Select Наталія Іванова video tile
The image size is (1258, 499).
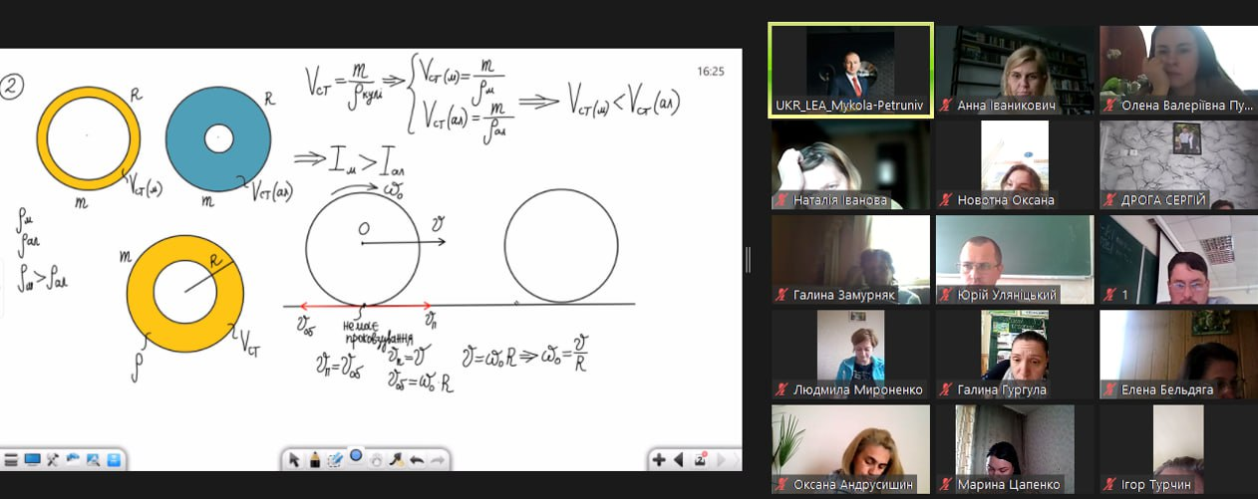pyautogui.click(x=850, y=164)
